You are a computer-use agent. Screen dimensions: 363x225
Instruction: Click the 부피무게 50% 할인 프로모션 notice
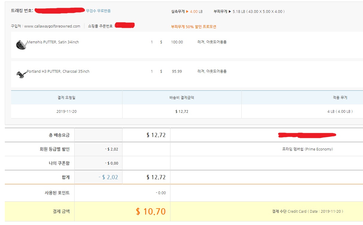coord(193,27)
